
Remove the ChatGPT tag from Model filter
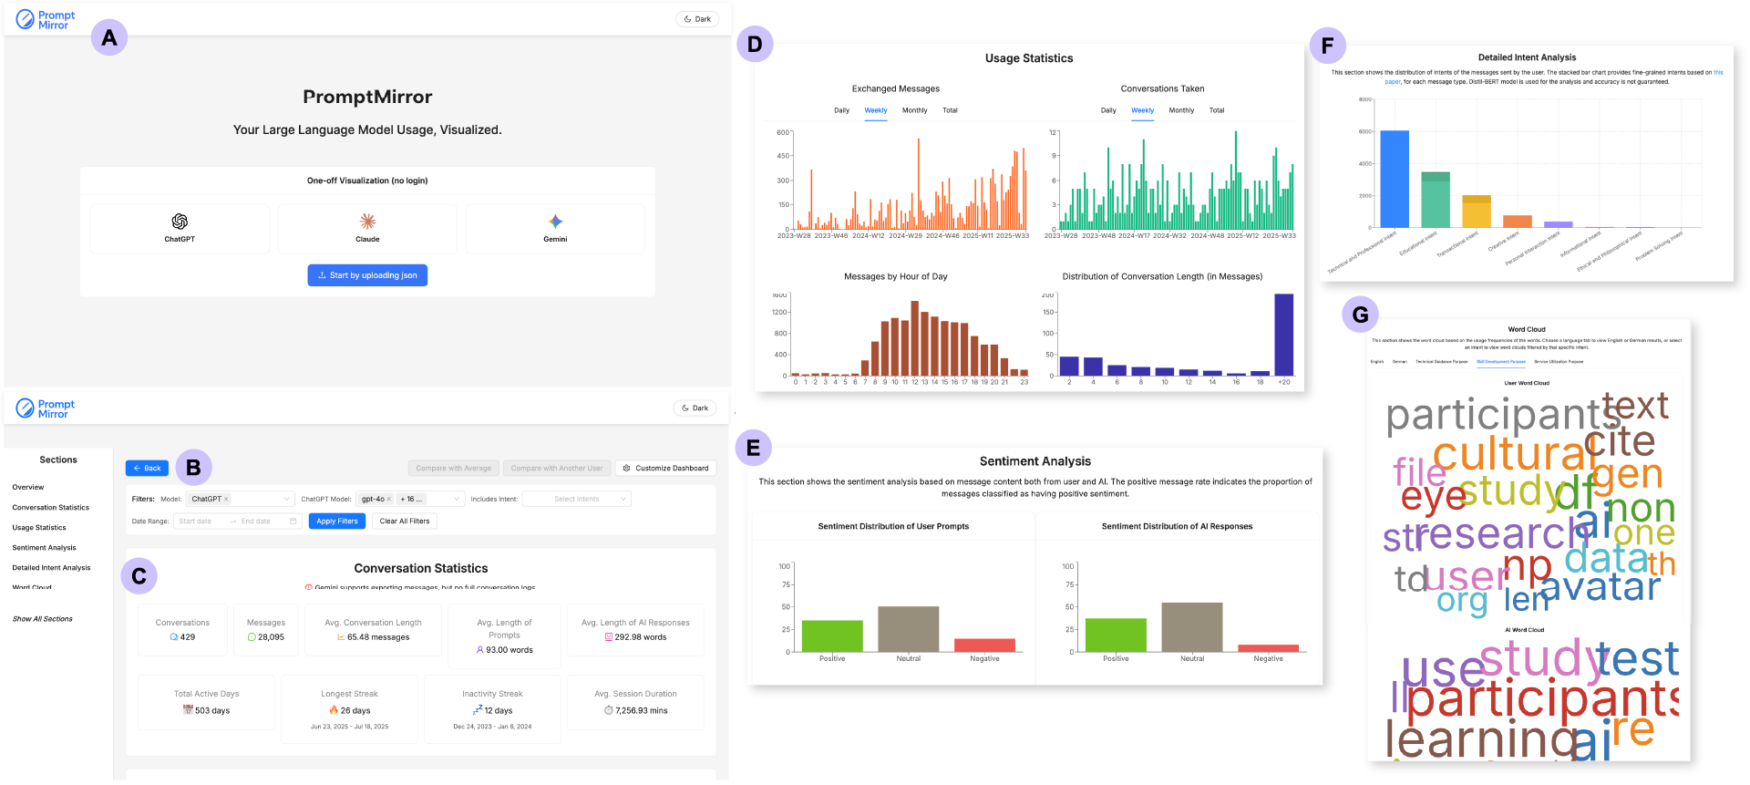coord(226,499)
